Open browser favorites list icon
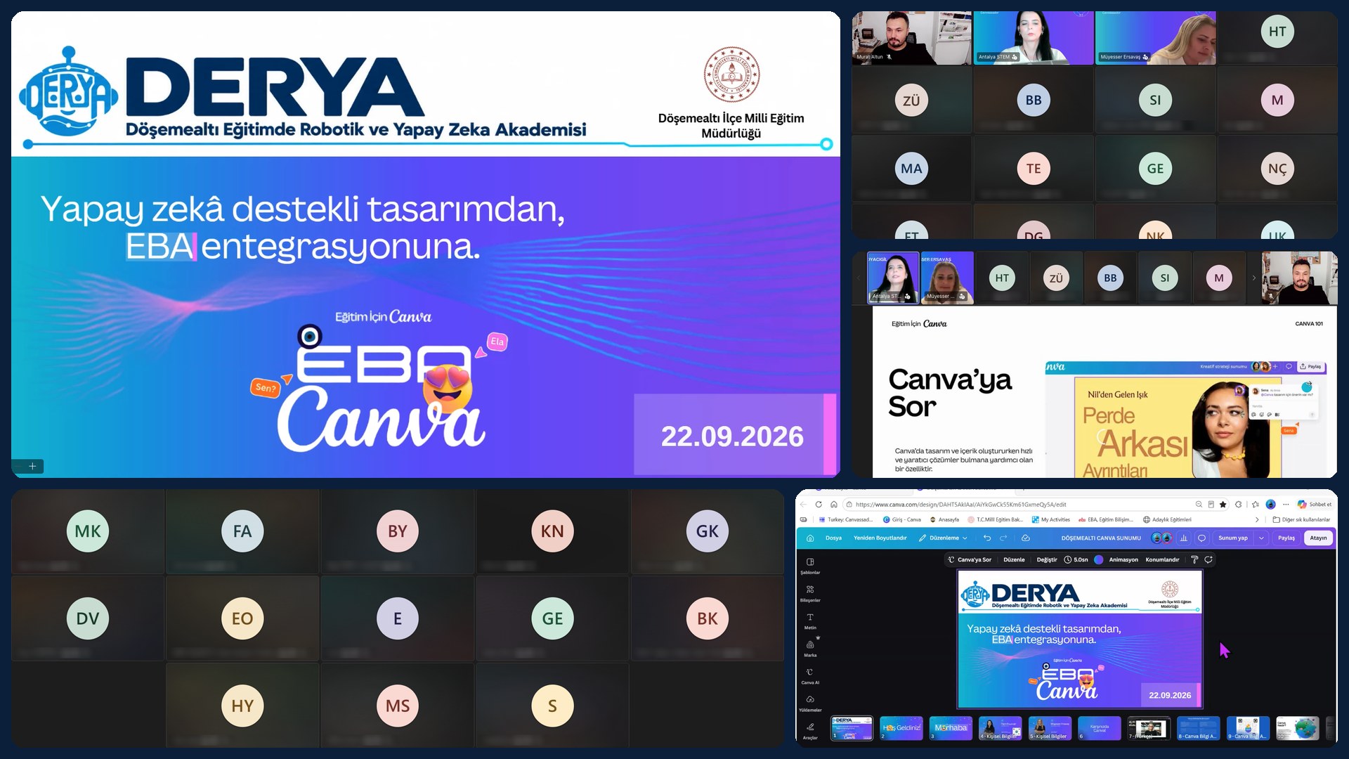This screenshot has width=1349, height=759. click(1256, 505)
